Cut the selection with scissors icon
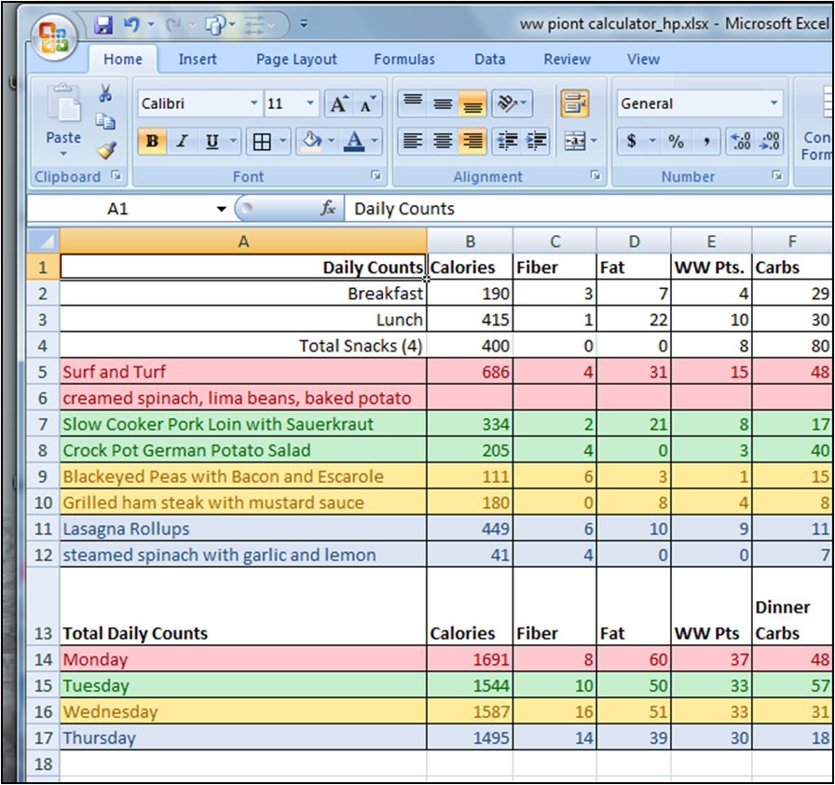 [105, 93]
